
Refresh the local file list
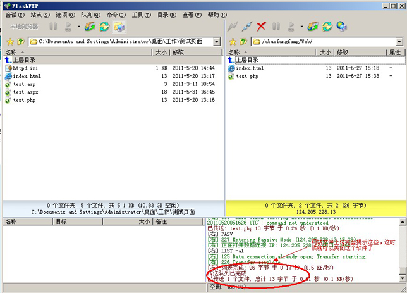pyautogui.click(x=104, y=27)
